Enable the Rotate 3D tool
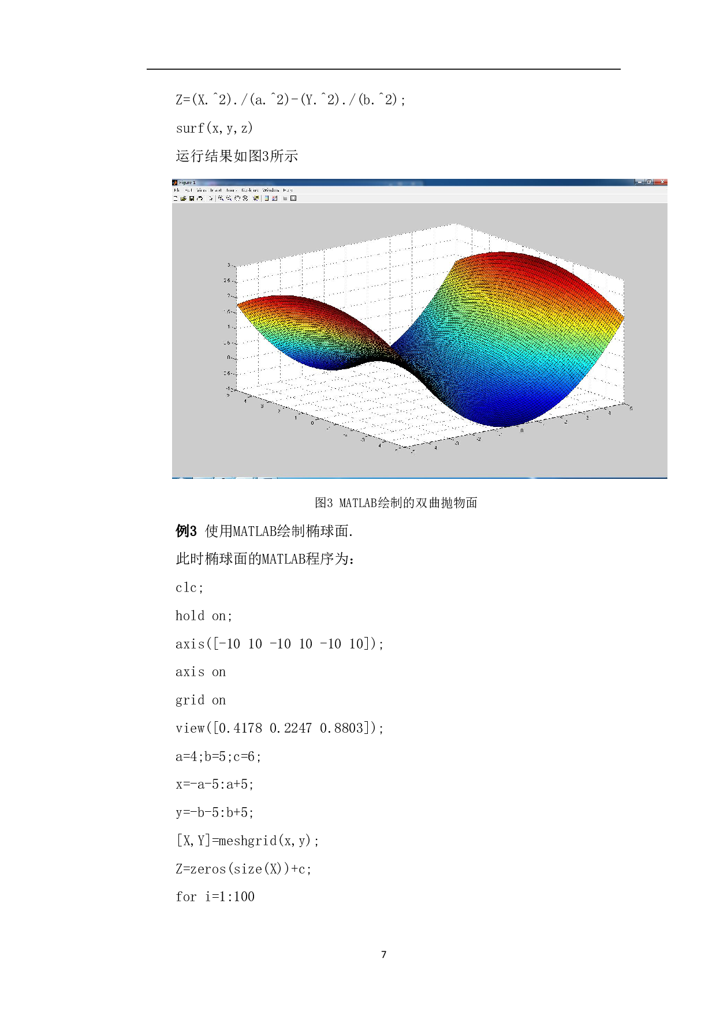This screenshot has height=1012, width=716. (245, 198)
